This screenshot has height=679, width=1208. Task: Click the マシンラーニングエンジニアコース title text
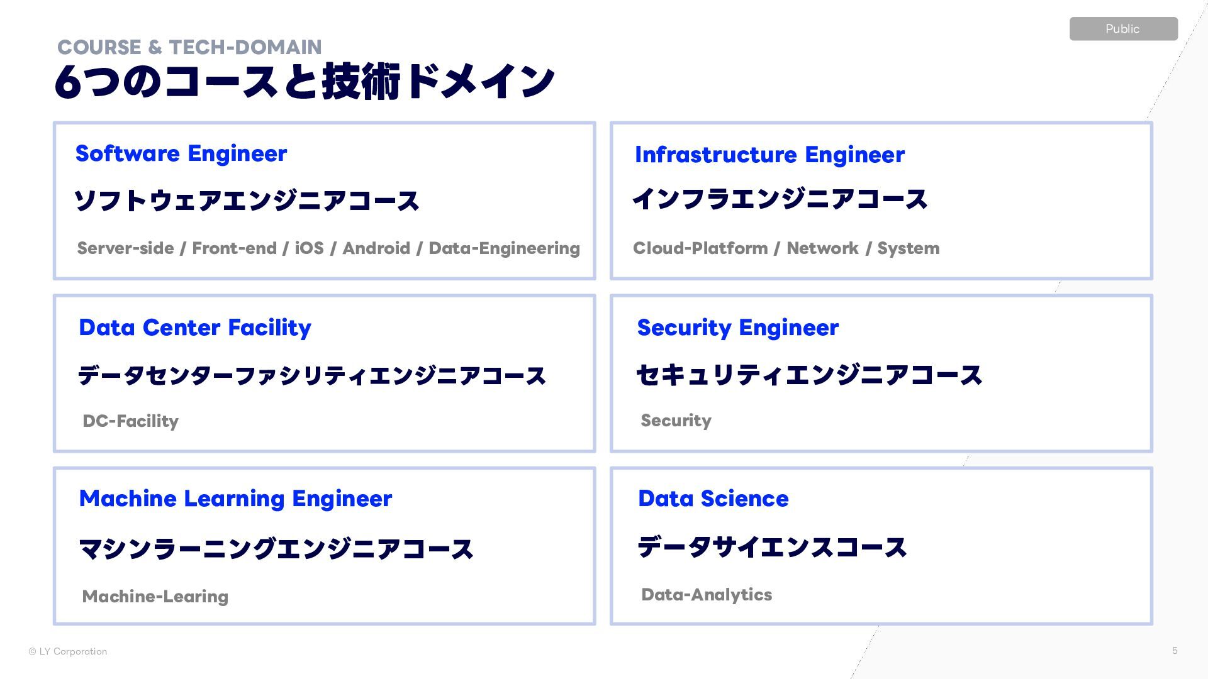(x=276, y=549)
